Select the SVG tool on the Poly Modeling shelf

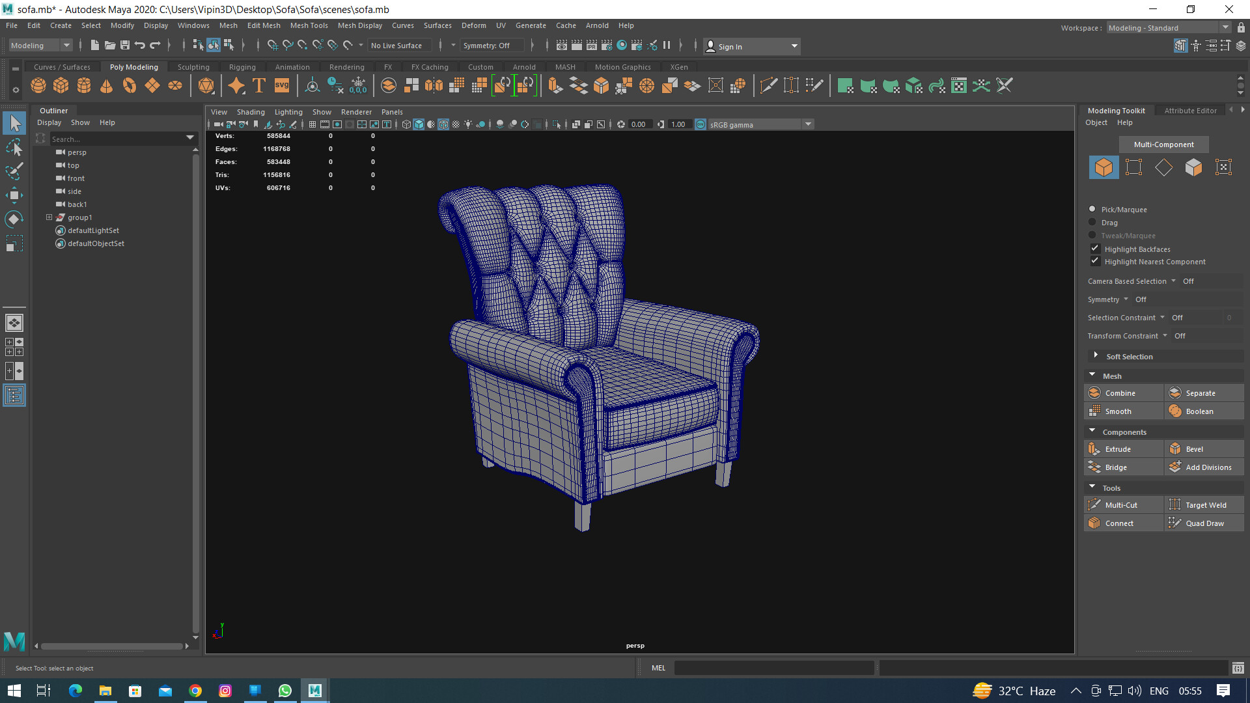pyautogui.click(x=281, y=85)
